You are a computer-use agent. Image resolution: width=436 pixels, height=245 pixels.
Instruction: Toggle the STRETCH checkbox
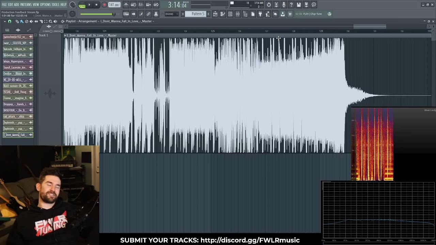click(x=62, y=31)
